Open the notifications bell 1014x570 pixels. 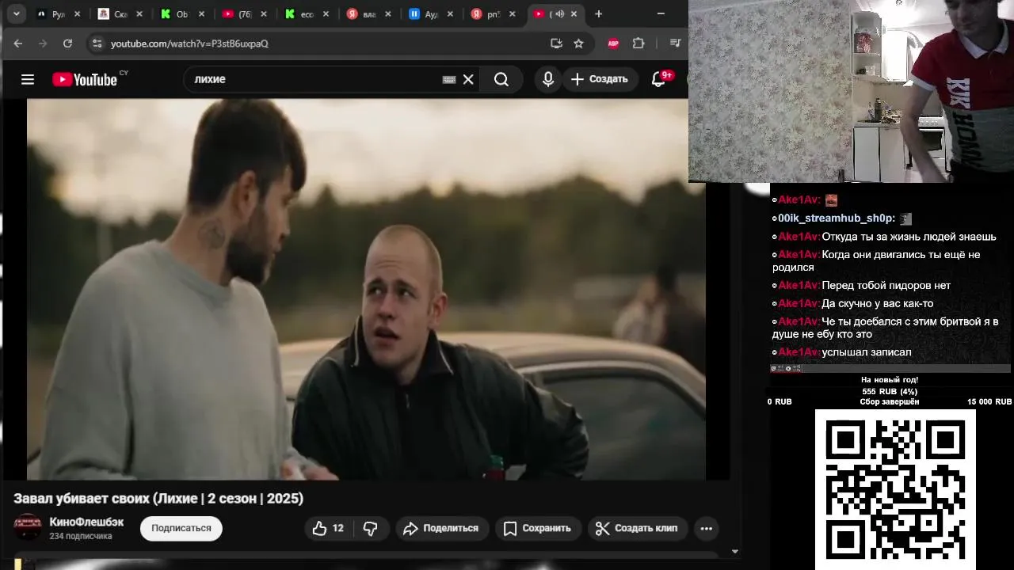pyautogui.click(x=658, y=79)
